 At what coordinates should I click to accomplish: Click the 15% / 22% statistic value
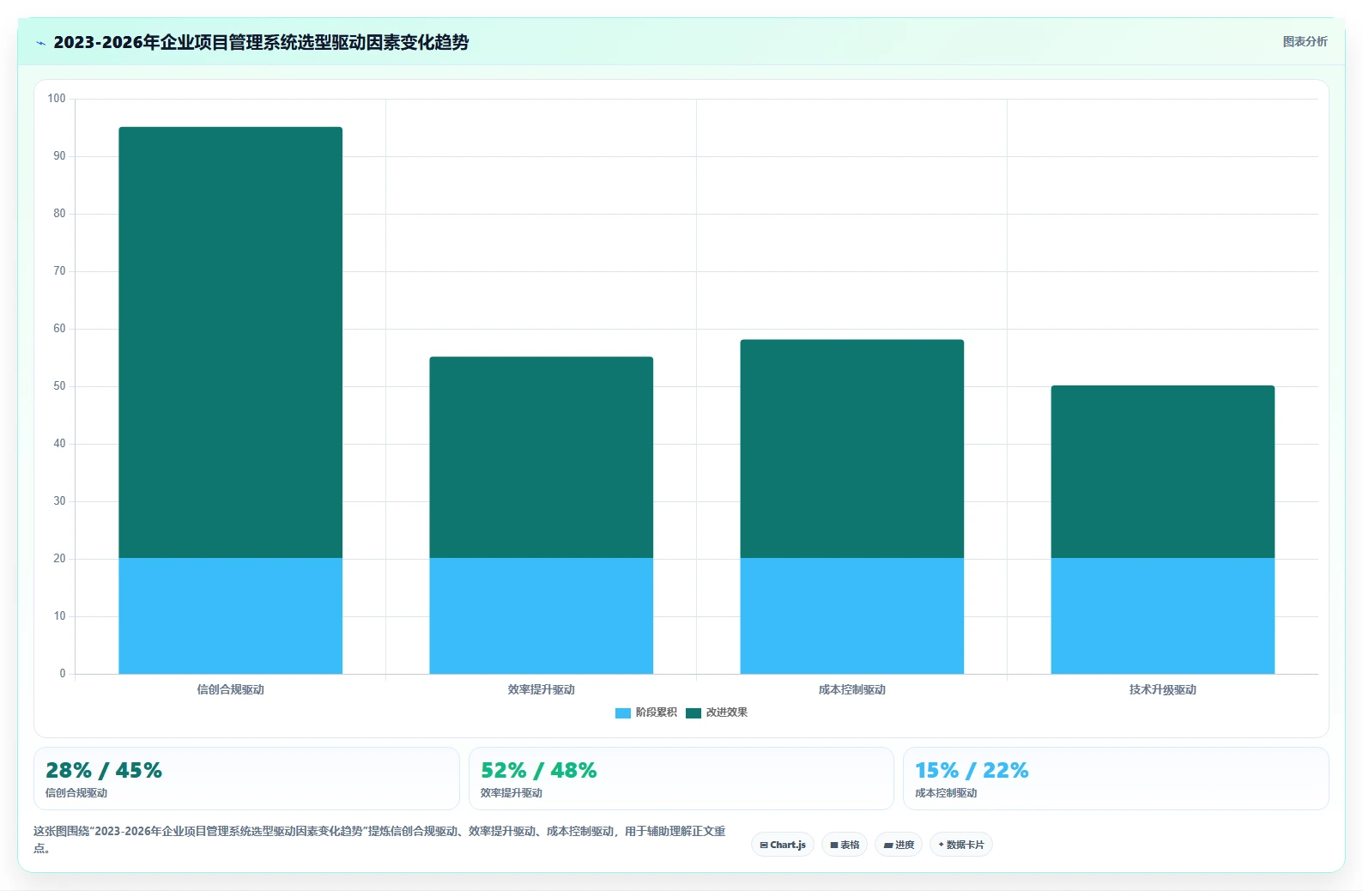pyautogui.click(x=972, y=770)
